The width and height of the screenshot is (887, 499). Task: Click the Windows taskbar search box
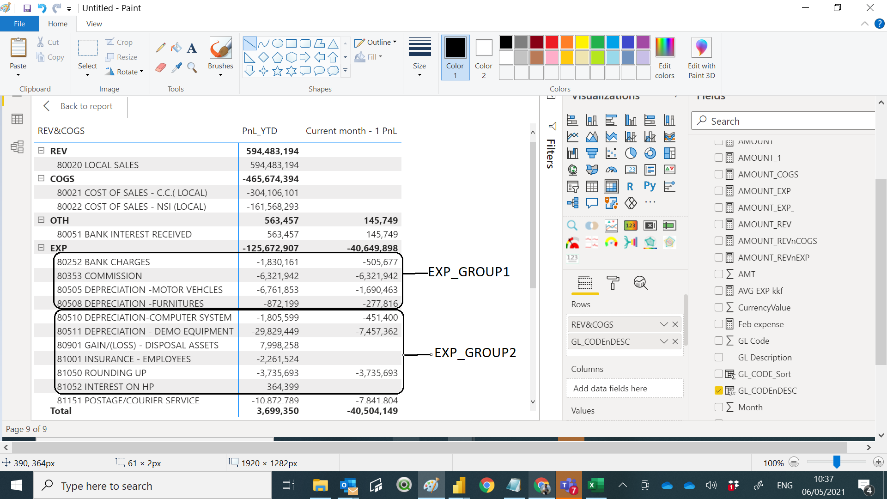tap(152, 486)
